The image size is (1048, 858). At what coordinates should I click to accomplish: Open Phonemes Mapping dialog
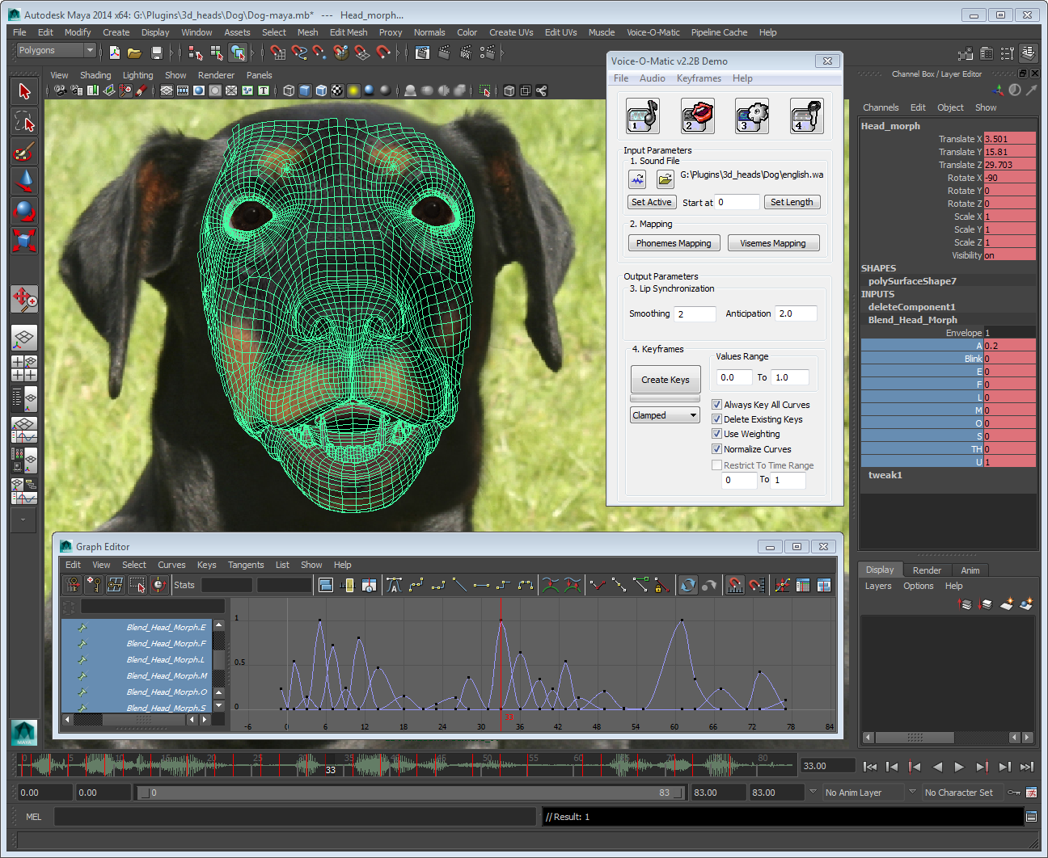pos(673,243)
